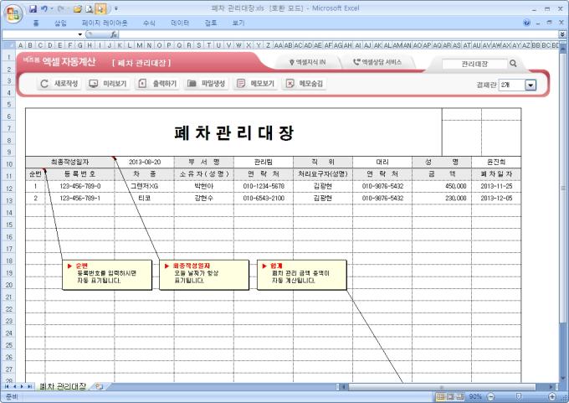Open the 데이터 ribbon tab

[x=180, y=23]
